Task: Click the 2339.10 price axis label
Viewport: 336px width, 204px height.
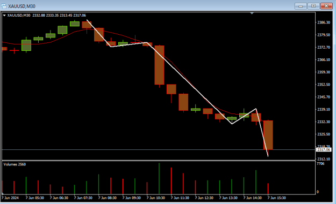Action: (x=324, y=109)
